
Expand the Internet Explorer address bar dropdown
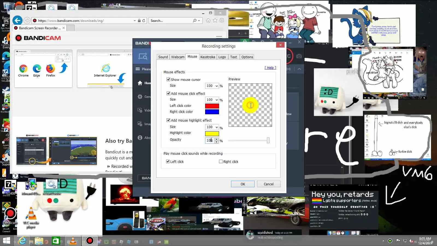click(x=135, y=20)
